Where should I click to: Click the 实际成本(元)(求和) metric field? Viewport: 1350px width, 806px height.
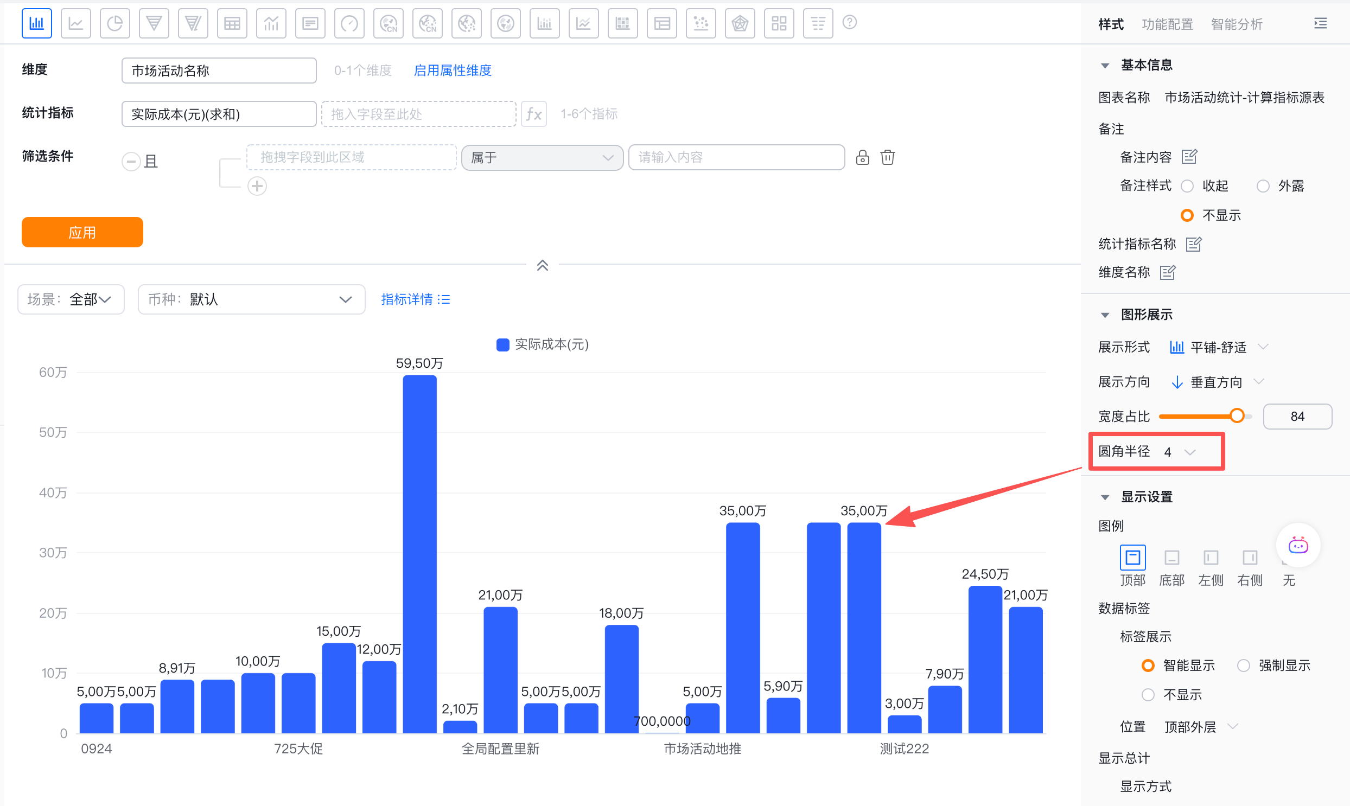(219, 114)
